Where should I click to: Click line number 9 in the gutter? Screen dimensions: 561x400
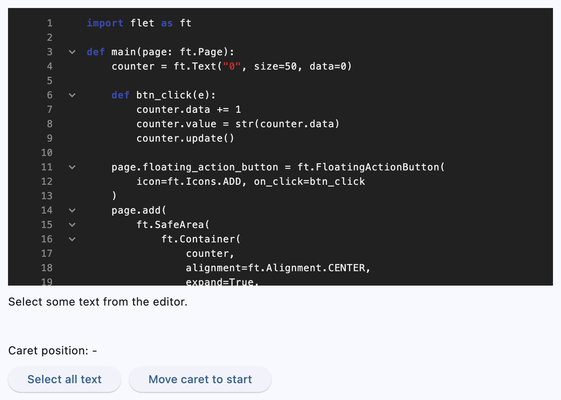[x=50, y=138]
